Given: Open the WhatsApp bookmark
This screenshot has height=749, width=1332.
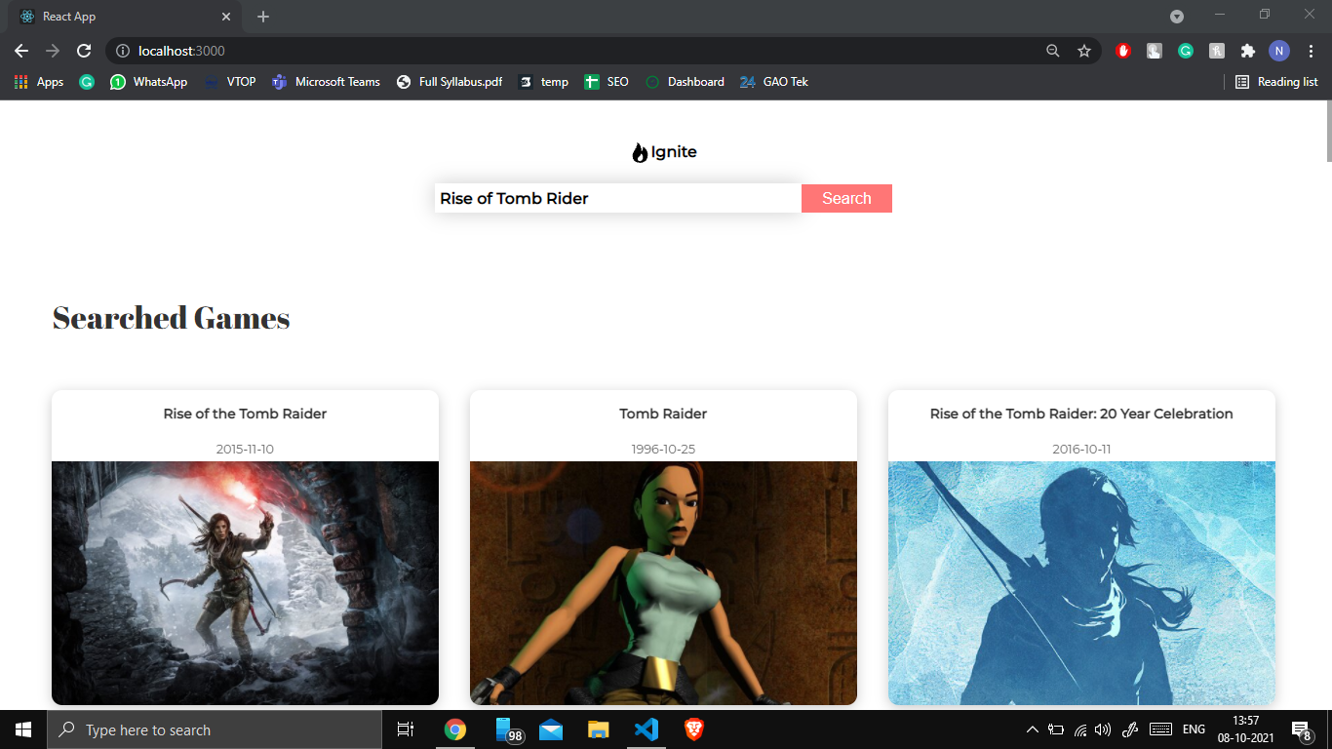Looking at the screenshot, I should click(x=149, y=82).
